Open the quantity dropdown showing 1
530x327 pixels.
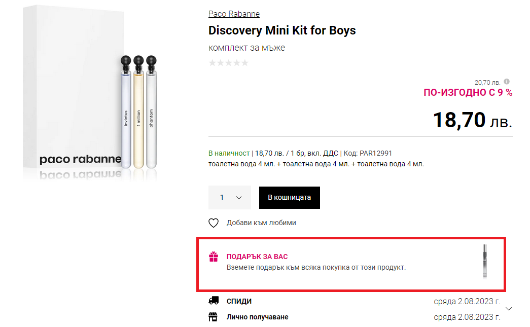(x=230, y=198)
